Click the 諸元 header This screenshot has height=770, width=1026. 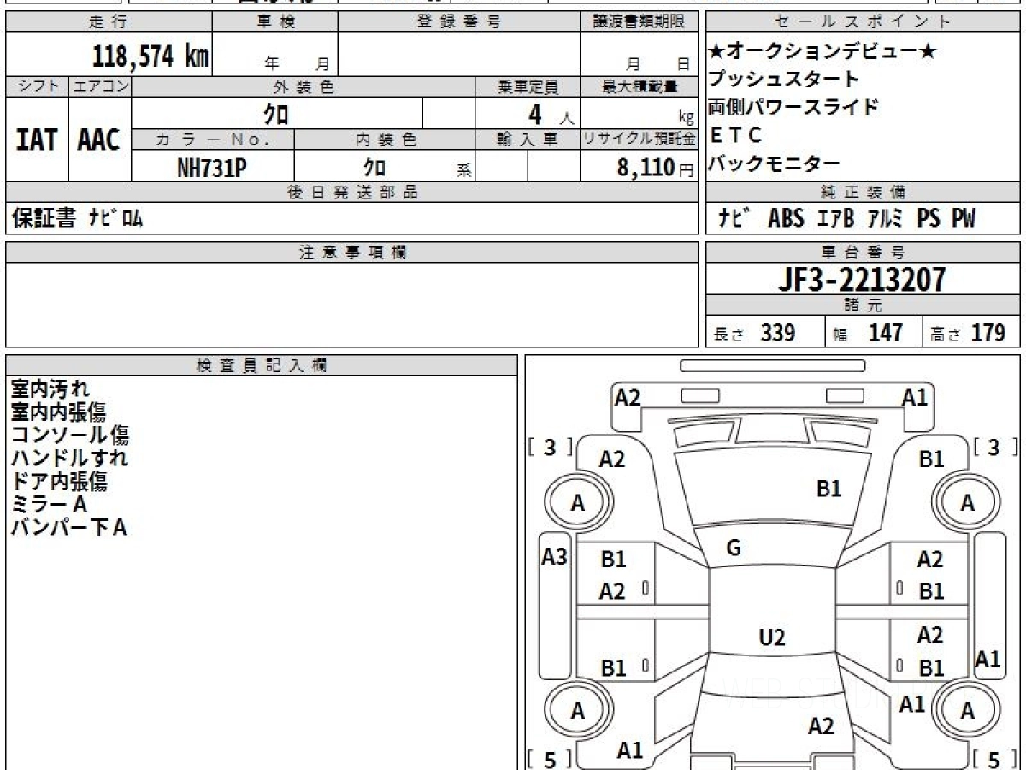[x=864, y=305]
